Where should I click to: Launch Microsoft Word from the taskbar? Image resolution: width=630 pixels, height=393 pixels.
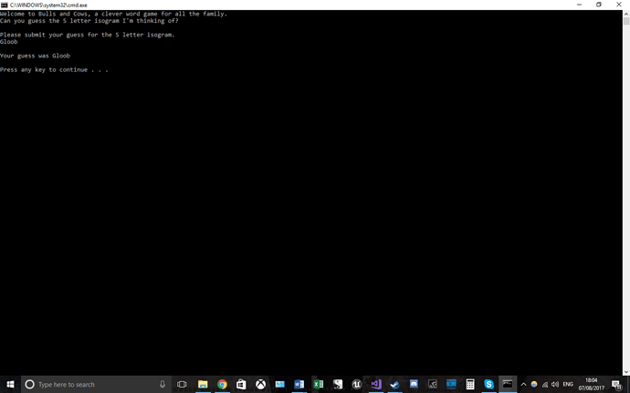pyautogui.click(x=299, y=384)
